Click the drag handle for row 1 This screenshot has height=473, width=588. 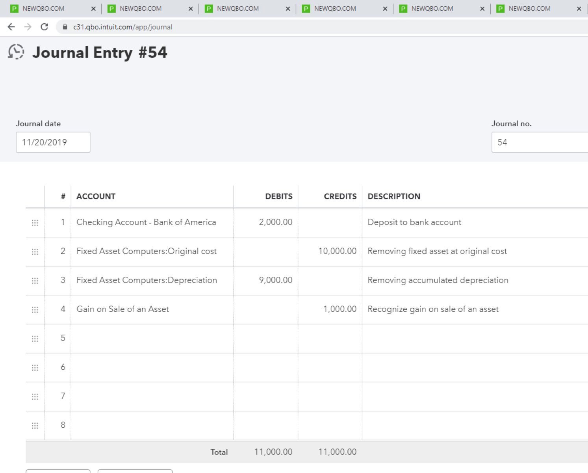point(35,223)
